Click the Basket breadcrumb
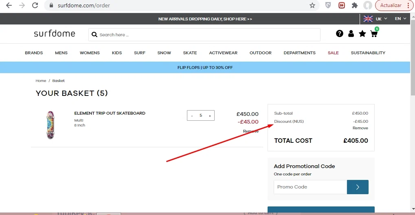Screen dimensions: 415x215 (x=59, y=81)
